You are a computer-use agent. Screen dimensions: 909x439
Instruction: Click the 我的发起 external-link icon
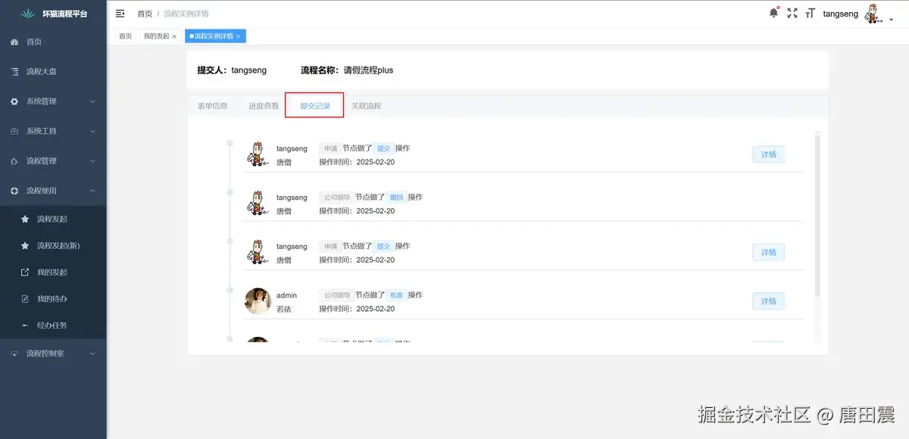point(25,272)
